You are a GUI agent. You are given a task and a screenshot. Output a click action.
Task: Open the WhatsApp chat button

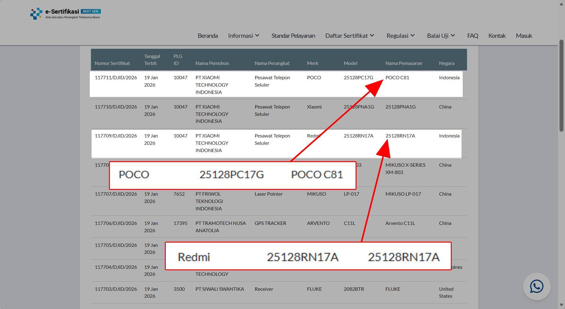click(537, 286)
